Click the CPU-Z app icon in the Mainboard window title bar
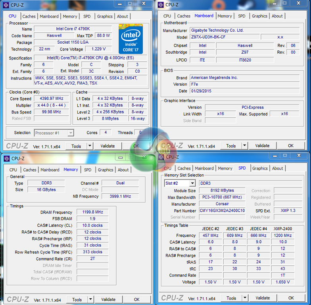Image resolution: width=311 pixels, height=305 pixels. point(160,5)
